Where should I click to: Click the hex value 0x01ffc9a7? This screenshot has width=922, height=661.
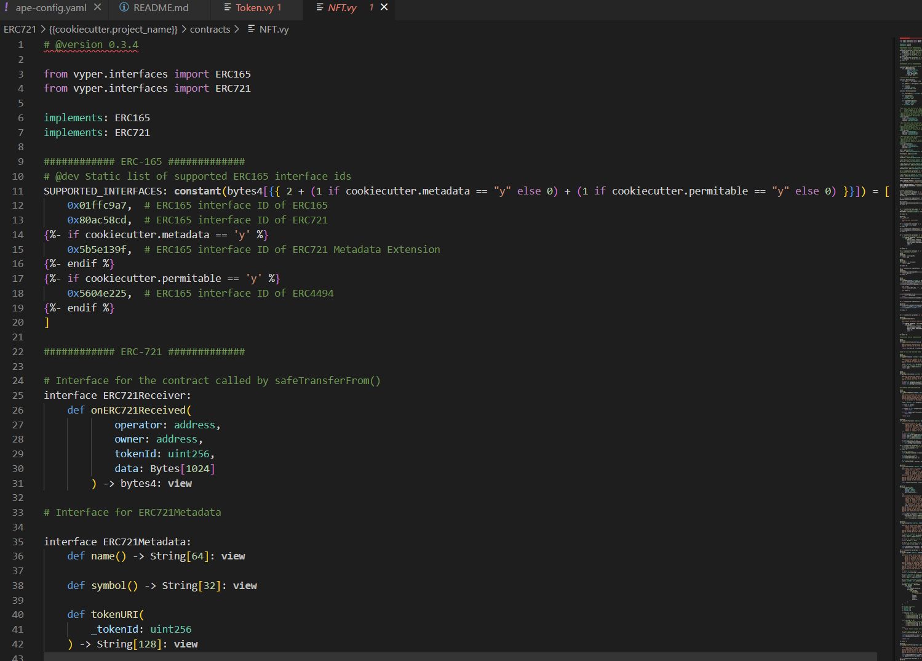coord(97,206)
